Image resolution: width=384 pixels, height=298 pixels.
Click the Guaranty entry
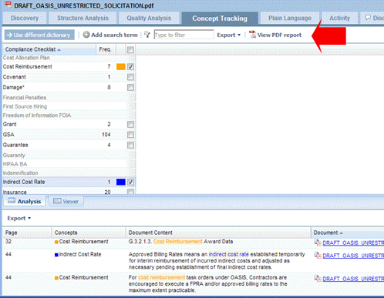(14, 156)
